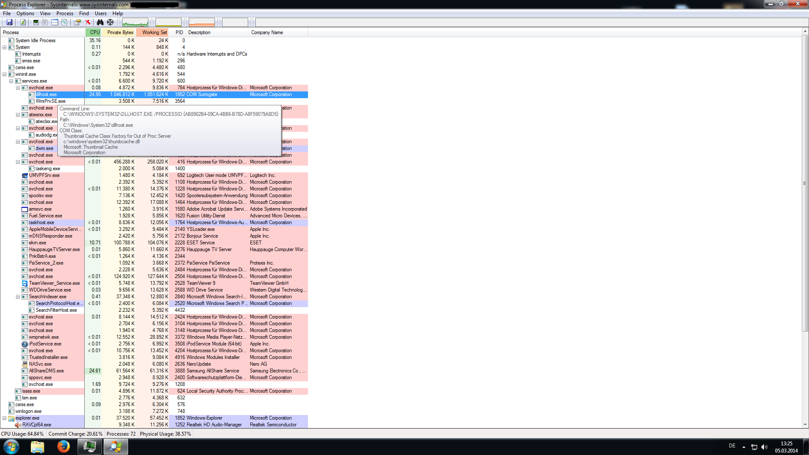Click the scrollbar down arrow

pyautogui.click(x=805, y=425)
